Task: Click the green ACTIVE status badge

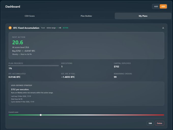Action: coord(65,28)
